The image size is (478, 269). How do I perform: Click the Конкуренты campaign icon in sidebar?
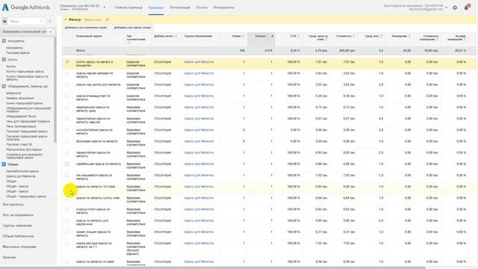click(x=4, y=41)
